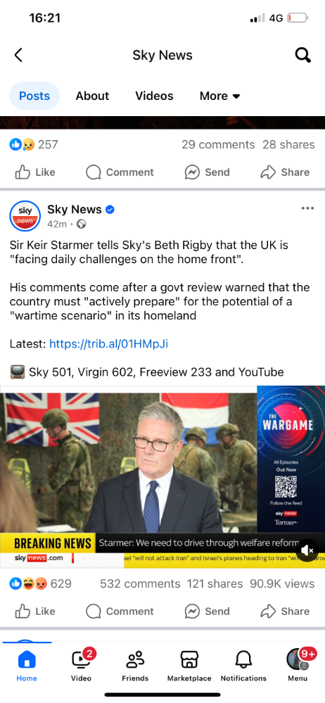Open the Menu profile icon
The height and width of the screenshot is (703, 325).
click(x=298, y=665)
